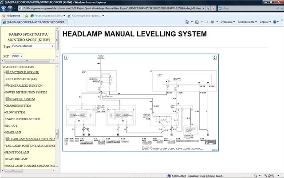Click diagram page marker 2
Screen dimensions: 284x178
click(x=215, y=57)
